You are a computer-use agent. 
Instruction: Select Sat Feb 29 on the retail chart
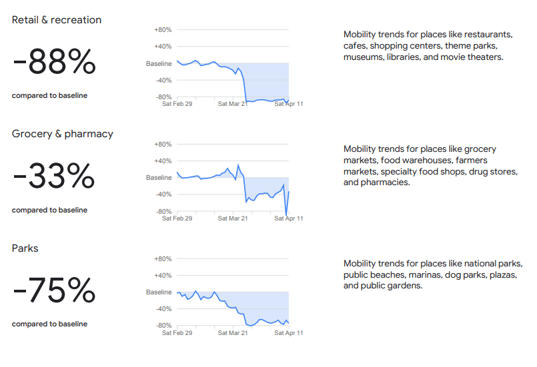pyautogui.click(x=177, y=104)
